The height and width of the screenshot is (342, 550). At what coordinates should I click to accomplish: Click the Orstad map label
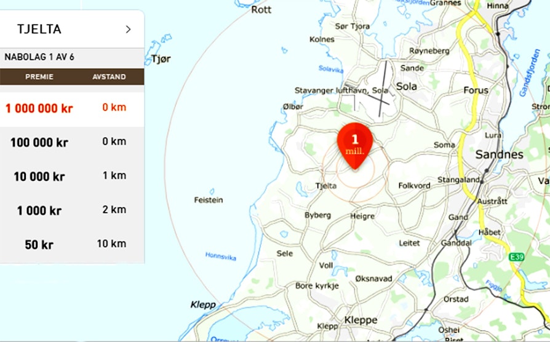(x=456, y=299)
